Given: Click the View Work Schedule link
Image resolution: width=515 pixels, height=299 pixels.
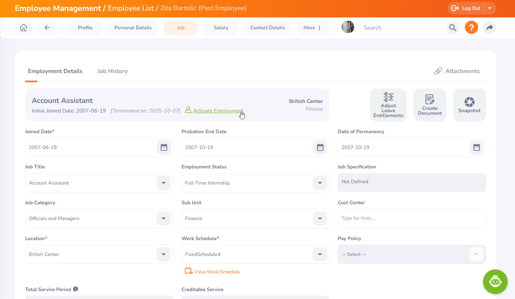Looking at the screenshot, I should [x=216, y=272].
